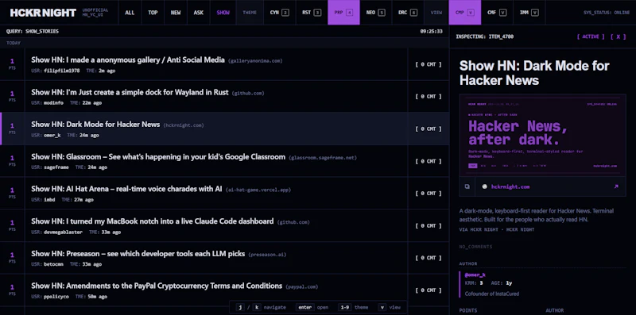Click the preseason.ai domain label
This screenshot has width=636, height=315.
(267, 255)
